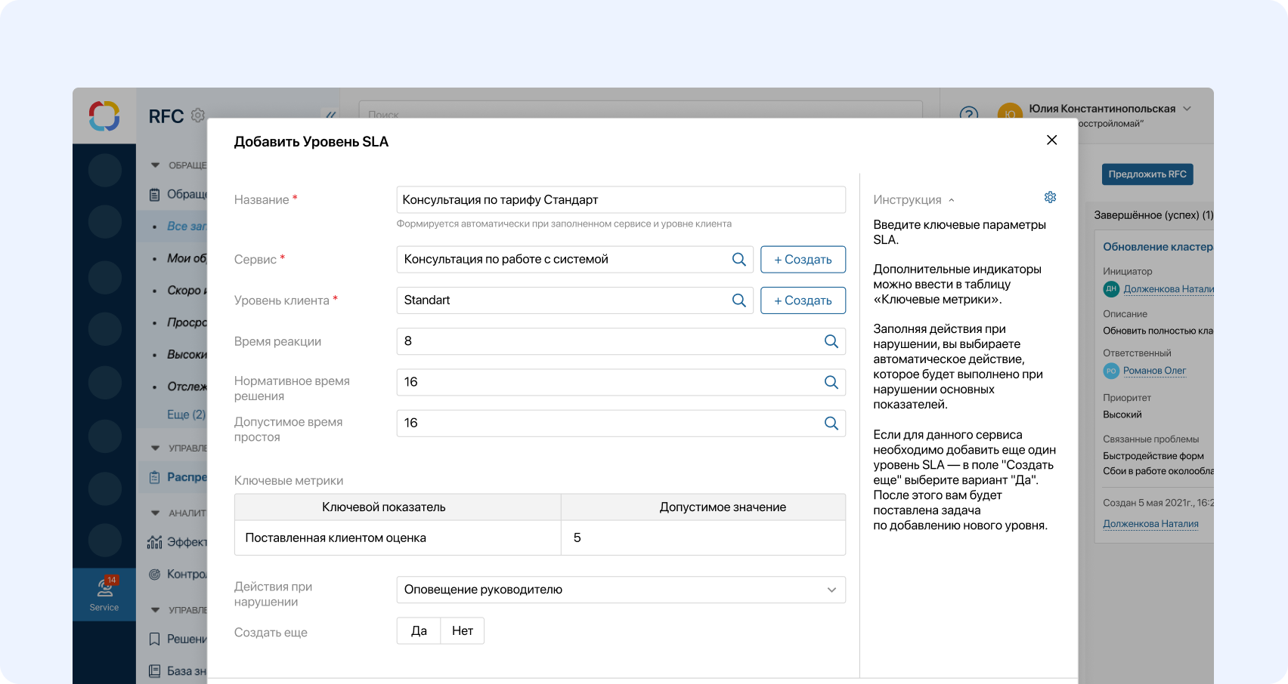Click inside the Название input field
This screenshot has height=684, width=1288.
(x=620, y=199)
